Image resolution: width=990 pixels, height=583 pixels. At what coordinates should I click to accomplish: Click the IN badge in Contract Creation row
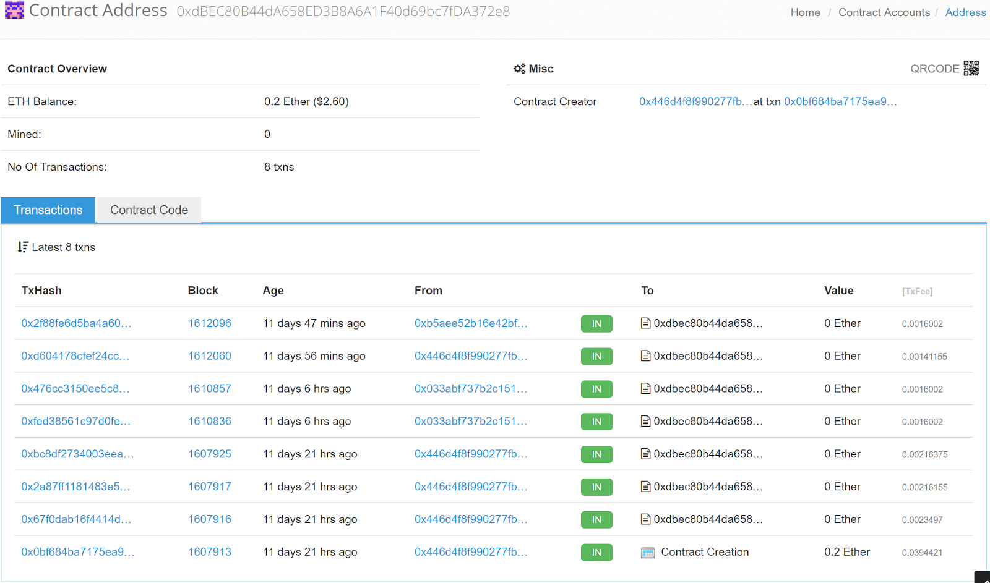coord(596,553)
